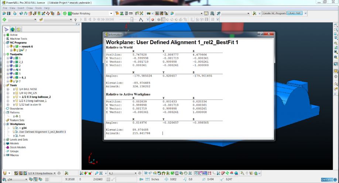Image resolution: width=339 pixels, height=183 pixels.
Task: Click the help question mark in Information dialog
Action: click(260, 34)
